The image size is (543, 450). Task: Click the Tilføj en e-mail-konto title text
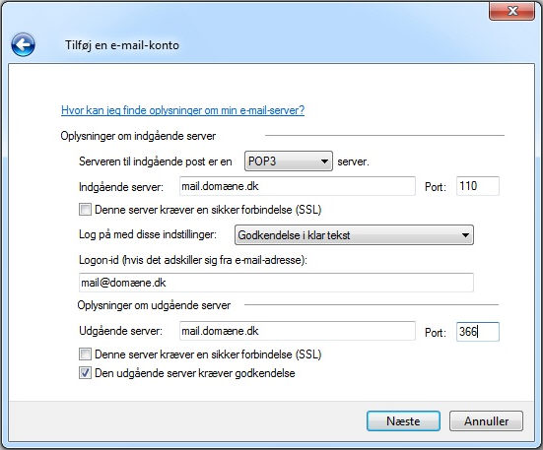tap(122, 45)
